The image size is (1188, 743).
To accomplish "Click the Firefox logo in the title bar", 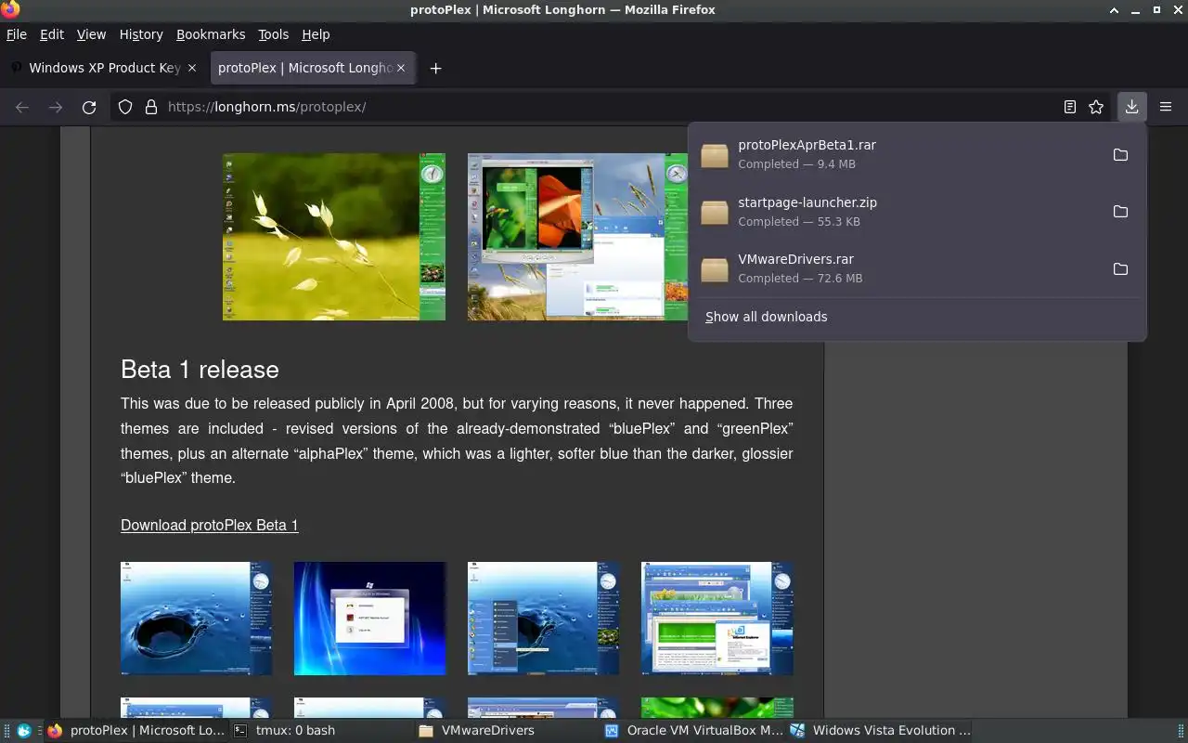I will click(x=9, y=9).
